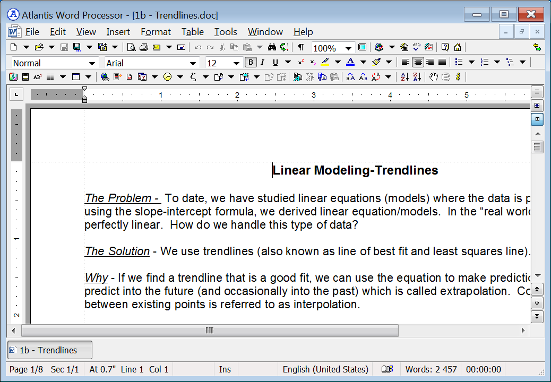
Task: Toggle display of paragraph marks
Action: (300, 47)
